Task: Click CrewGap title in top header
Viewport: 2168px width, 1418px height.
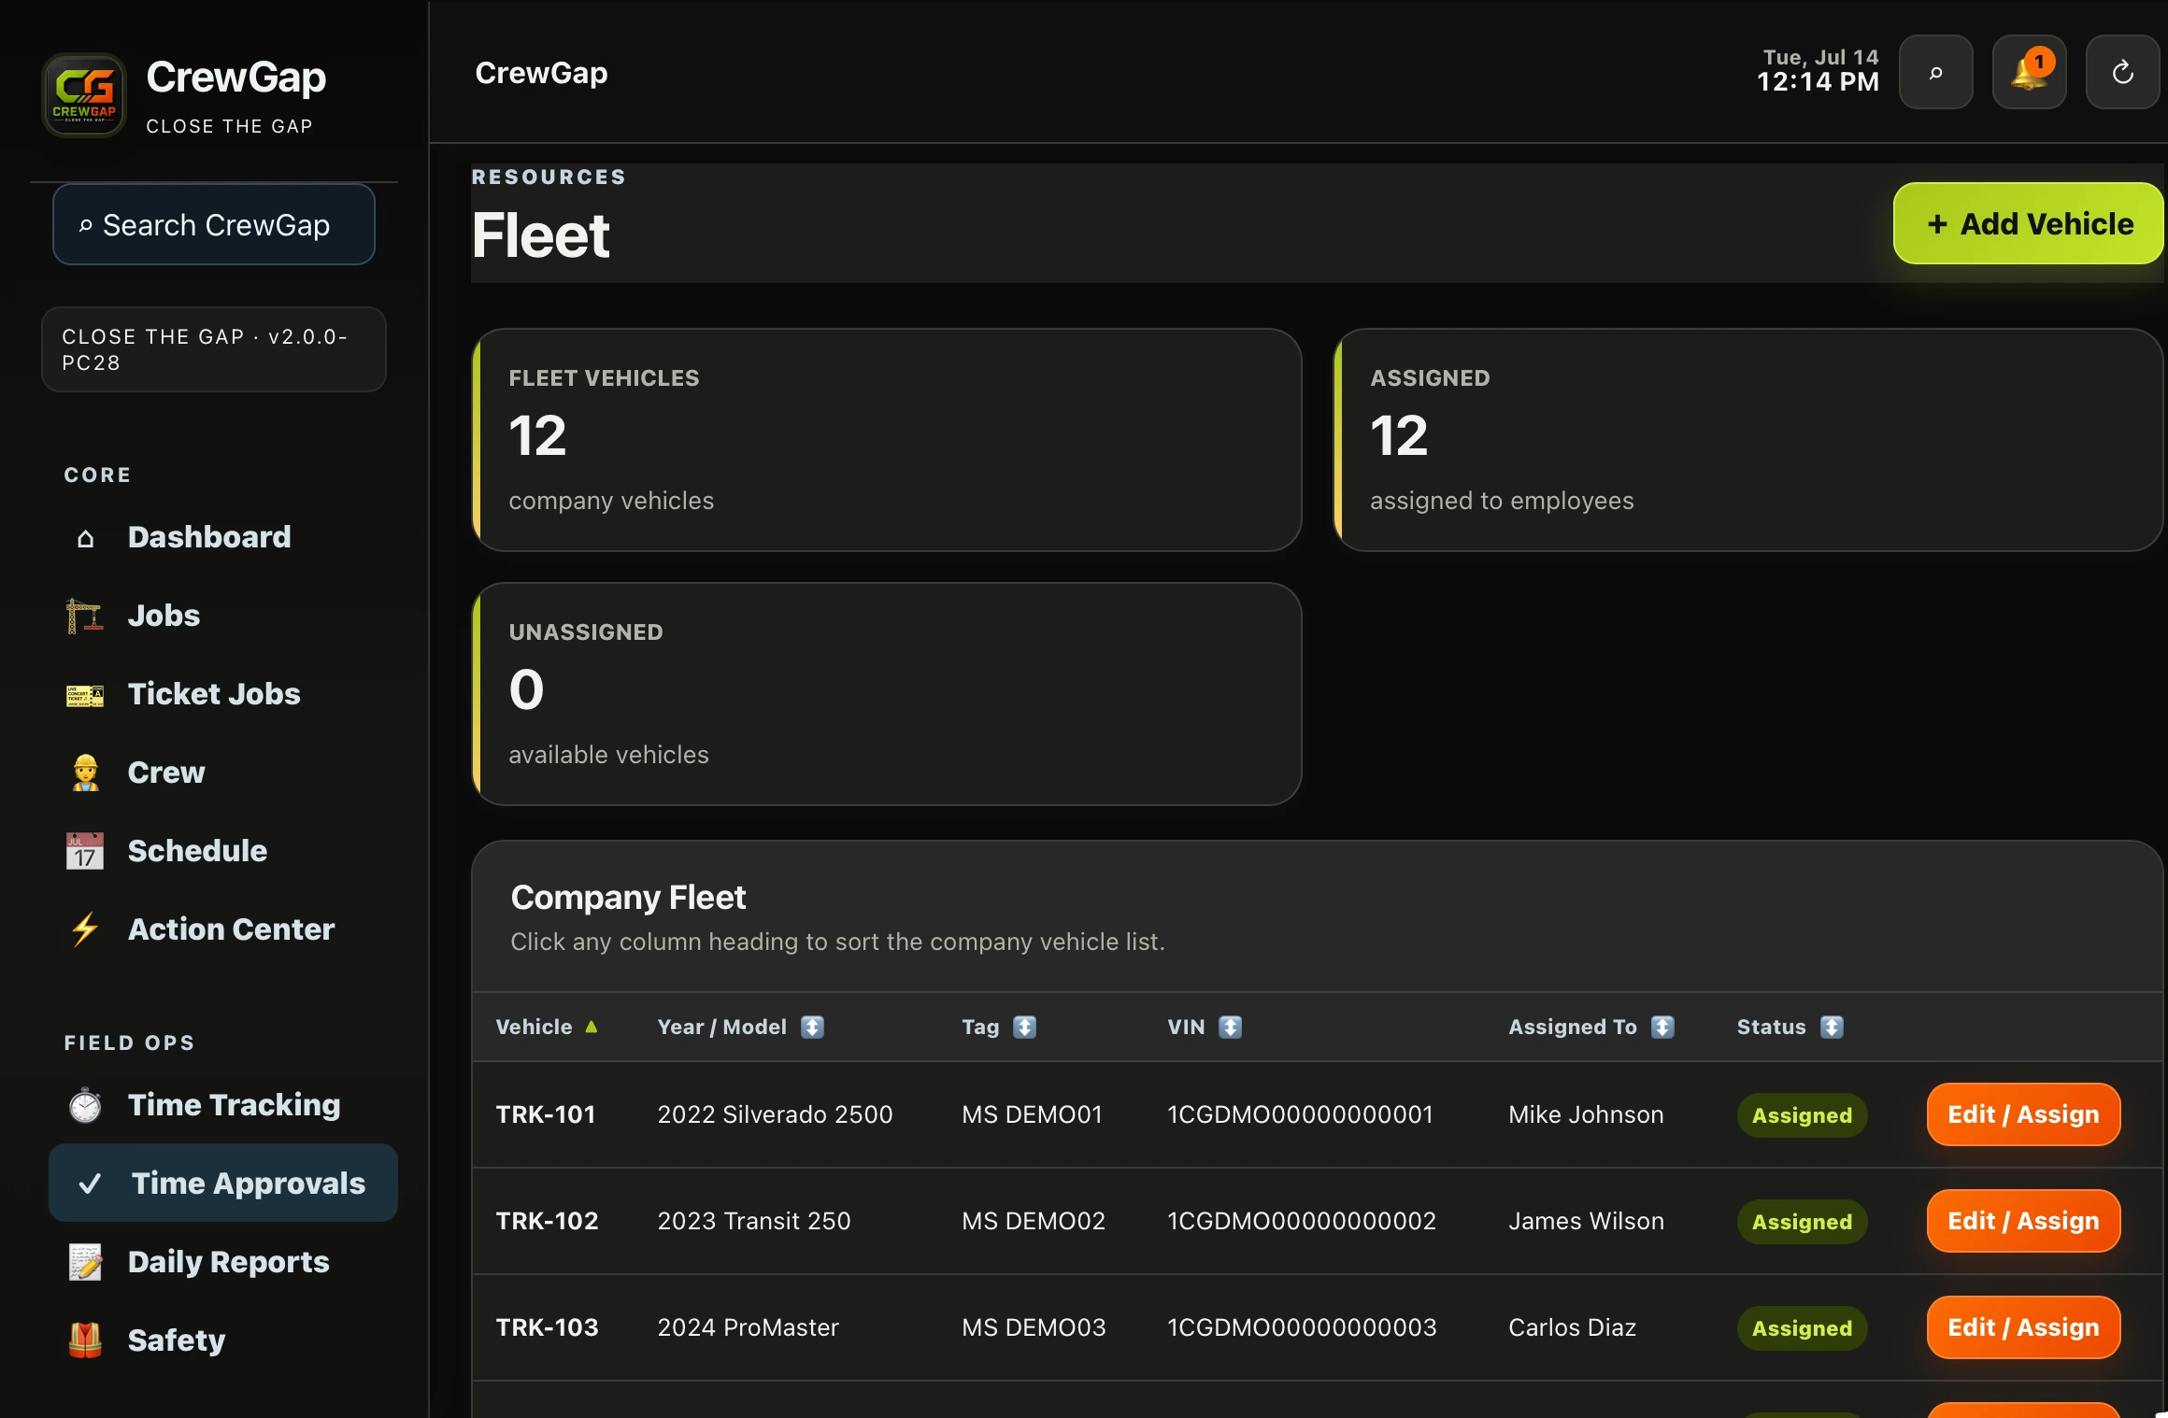Action: tap(541, 73)
